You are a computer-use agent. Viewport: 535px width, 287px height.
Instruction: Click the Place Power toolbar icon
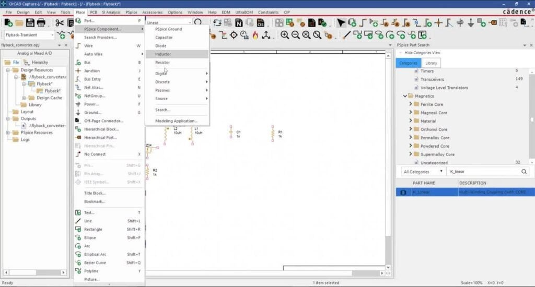pos(460,23)
